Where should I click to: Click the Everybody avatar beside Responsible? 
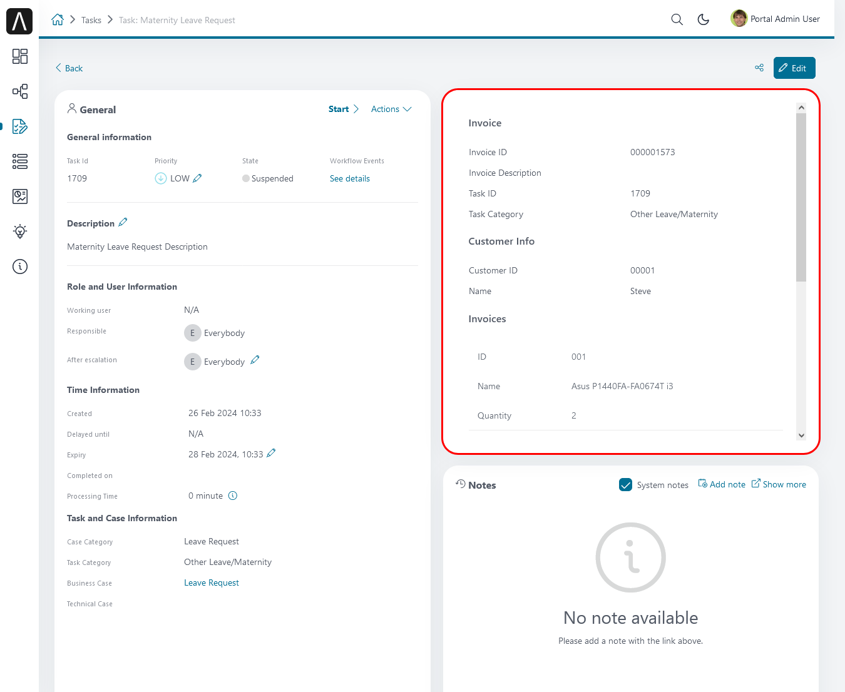point(193,333)
